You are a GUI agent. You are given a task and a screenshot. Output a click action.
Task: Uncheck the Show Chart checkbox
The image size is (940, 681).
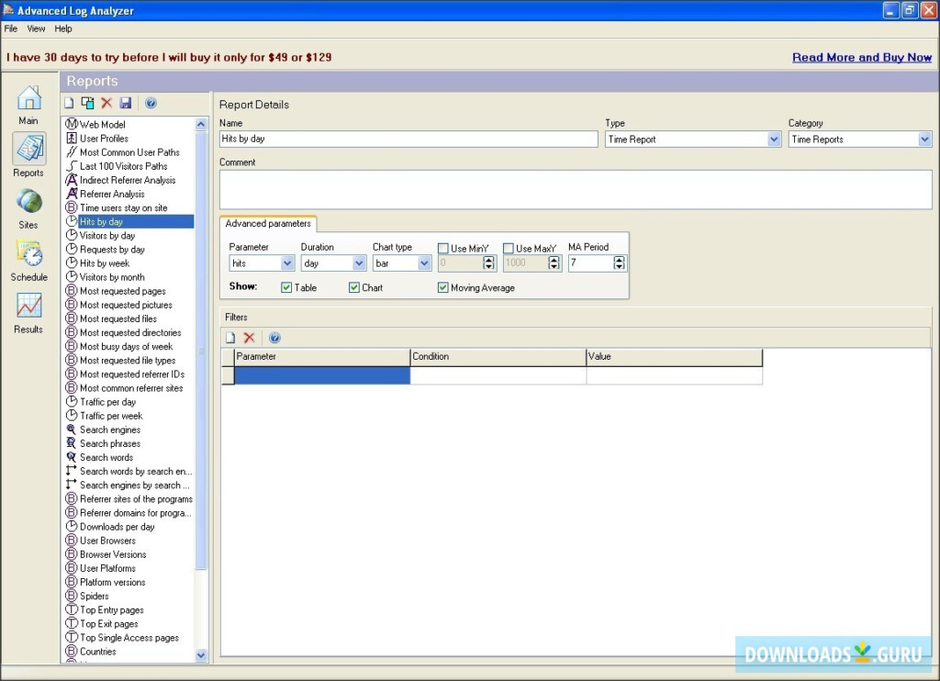[354, 288]
